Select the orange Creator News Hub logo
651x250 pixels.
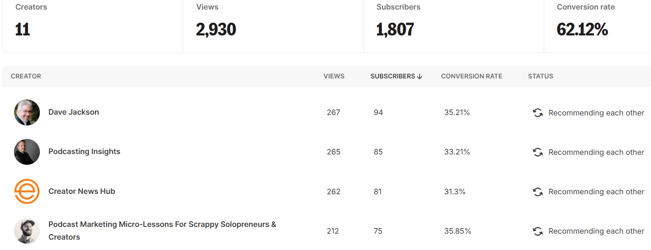coord(27,191)
